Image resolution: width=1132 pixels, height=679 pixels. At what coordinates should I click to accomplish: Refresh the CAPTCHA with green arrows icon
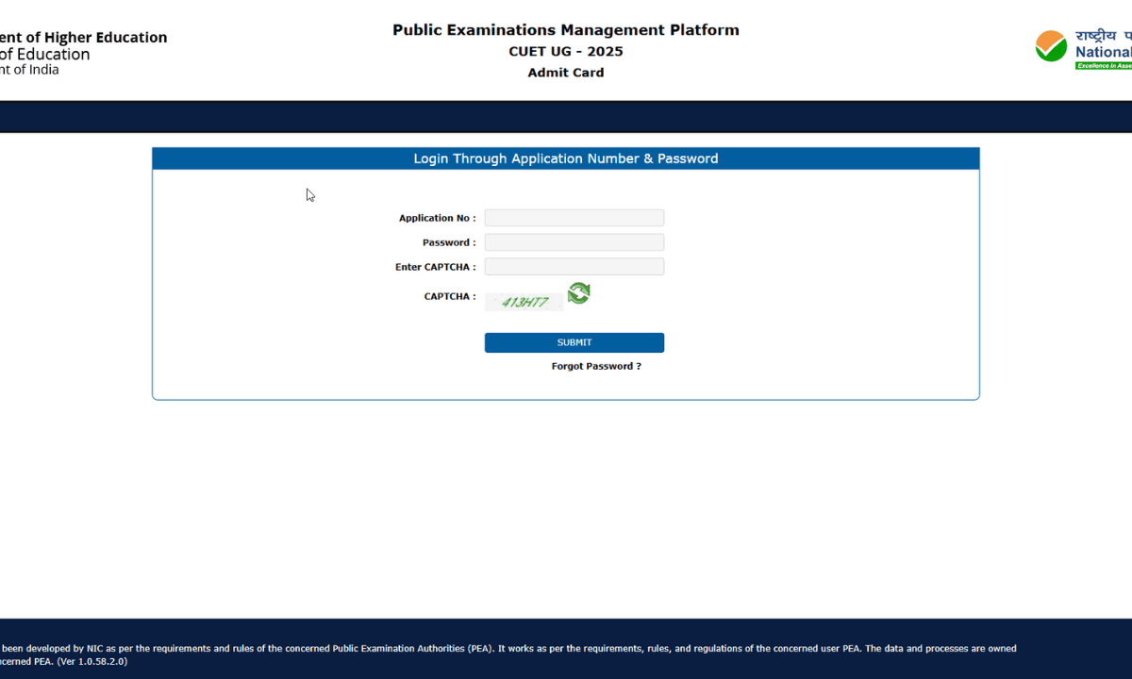point(578,293)
